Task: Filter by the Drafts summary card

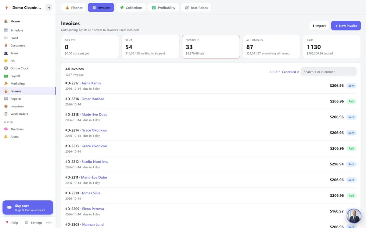Action: [90, 47]
